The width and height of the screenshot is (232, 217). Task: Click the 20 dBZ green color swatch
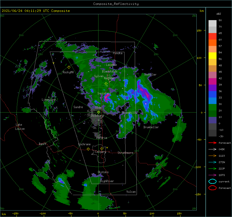(212, 107)
